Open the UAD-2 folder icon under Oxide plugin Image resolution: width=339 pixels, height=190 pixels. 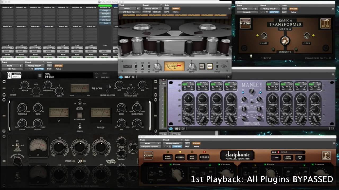(133, 77)
